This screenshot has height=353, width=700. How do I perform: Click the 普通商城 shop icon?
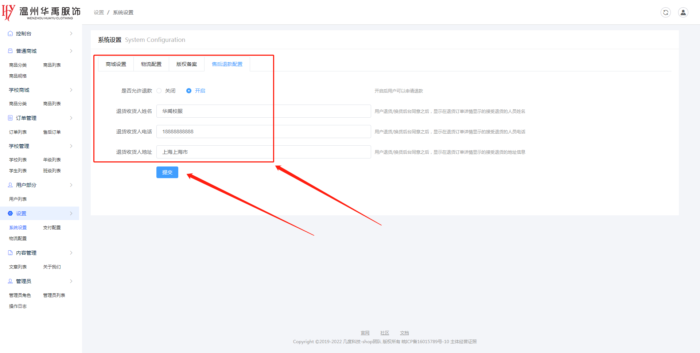tap(10, 51)
